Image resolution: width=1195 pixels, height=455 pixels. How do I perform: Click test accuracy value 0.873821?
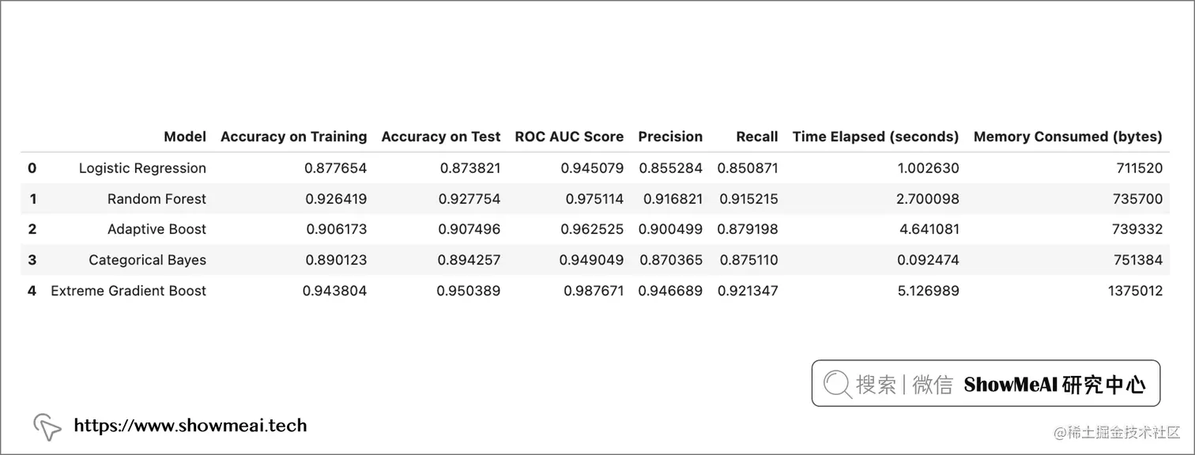coord(469,168)
